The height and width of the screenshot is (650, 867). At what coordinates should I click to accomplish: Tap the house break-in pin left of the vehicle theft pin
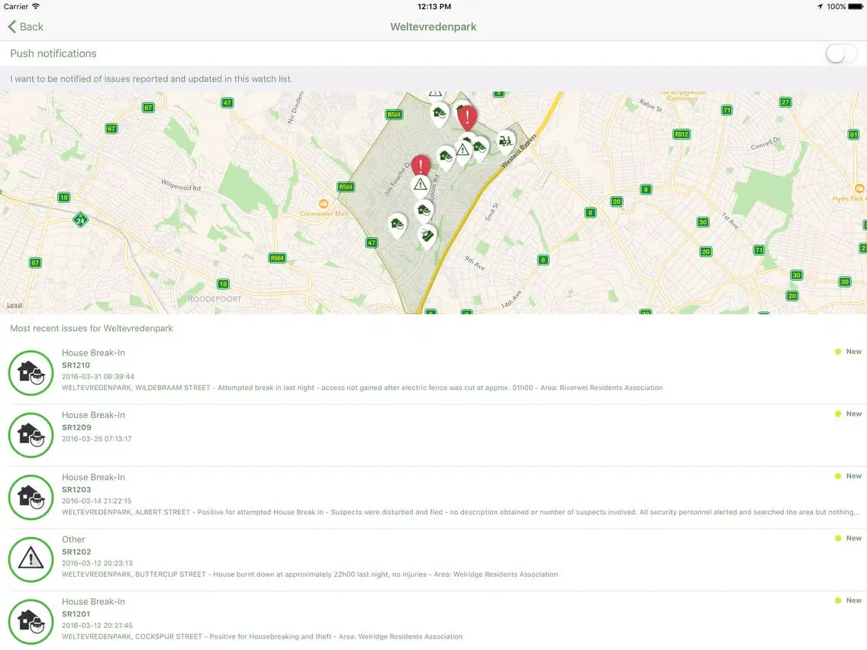pos(480,148)
